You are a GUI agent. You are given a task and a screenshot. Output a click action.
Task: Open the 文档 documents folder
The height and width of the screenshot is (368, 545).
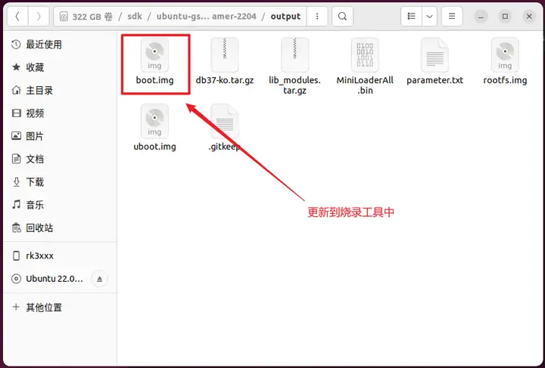(x=60, y=159)
